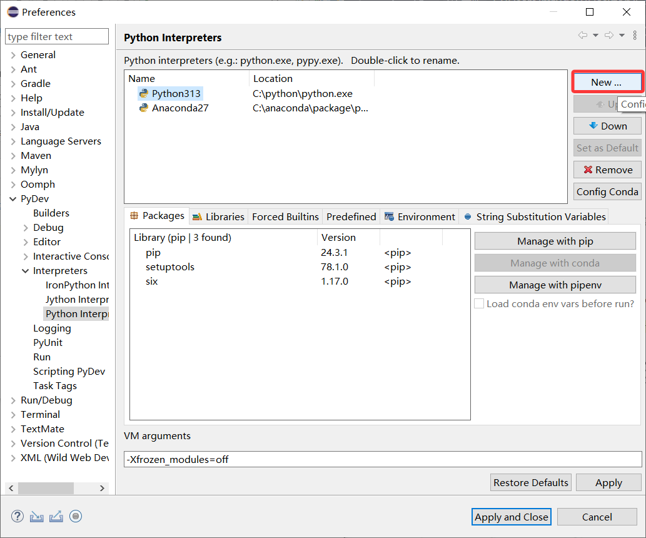The height and width of the screenshot is (538, 646).
Task: Open the forward history dropdown arrow
Action: [622, 36]
